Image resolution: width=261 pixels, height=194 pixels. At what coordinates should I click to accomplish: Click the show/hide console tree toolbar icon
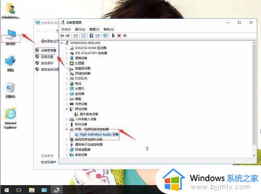point(76,36)
